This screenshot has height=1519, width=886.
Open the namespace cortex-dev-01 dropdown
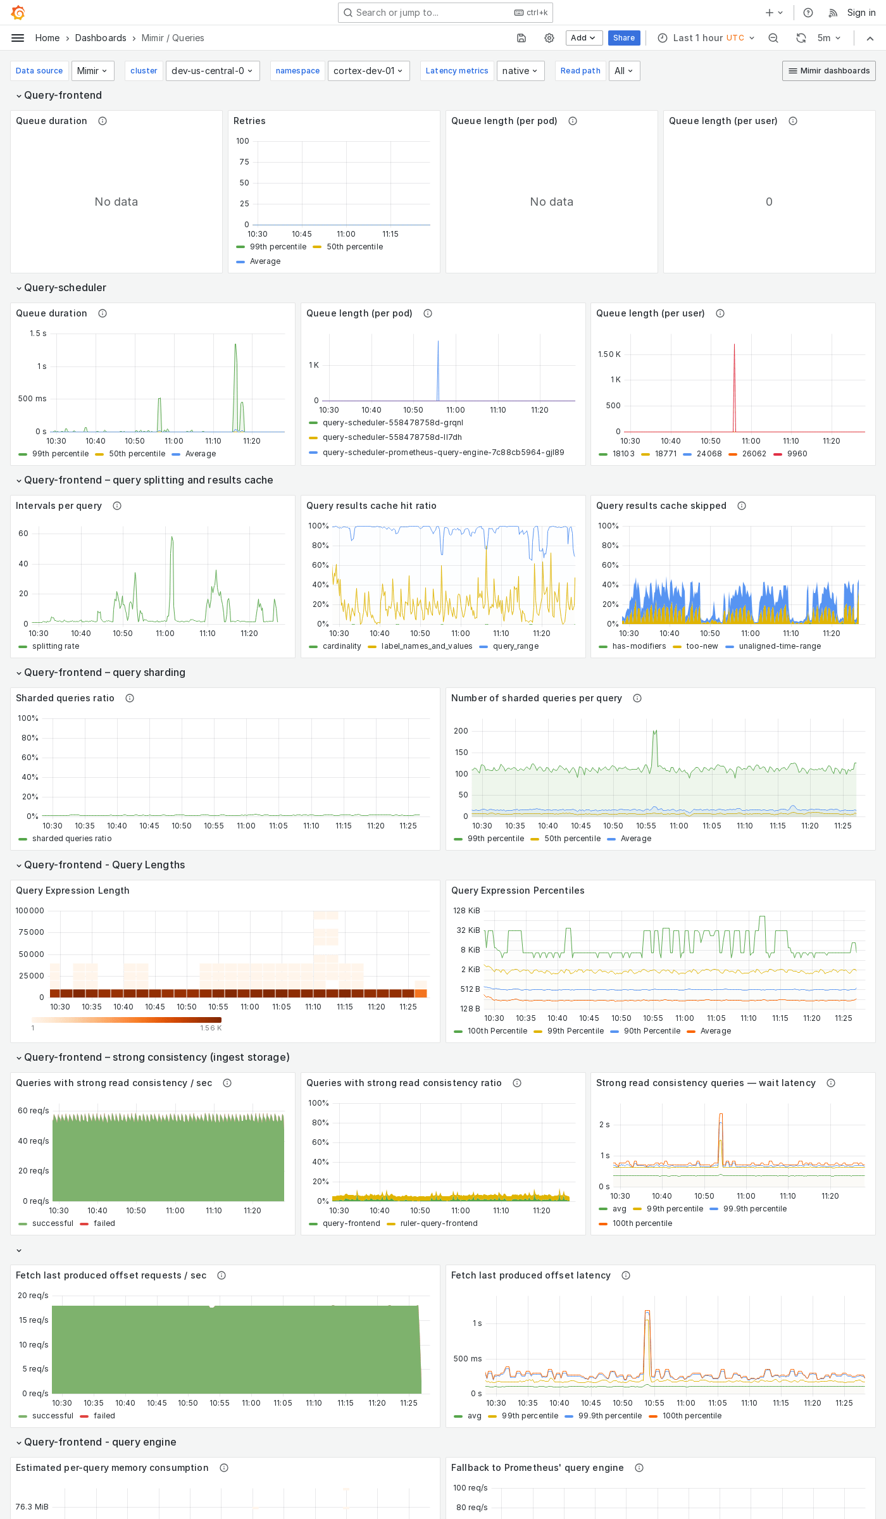[x=368, y=71]
